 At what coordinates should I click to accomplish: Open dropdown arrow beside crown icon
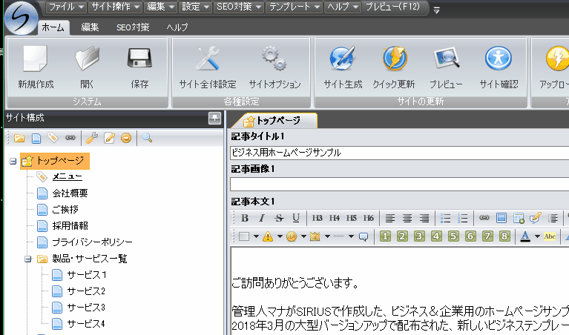tap(327, 236)
